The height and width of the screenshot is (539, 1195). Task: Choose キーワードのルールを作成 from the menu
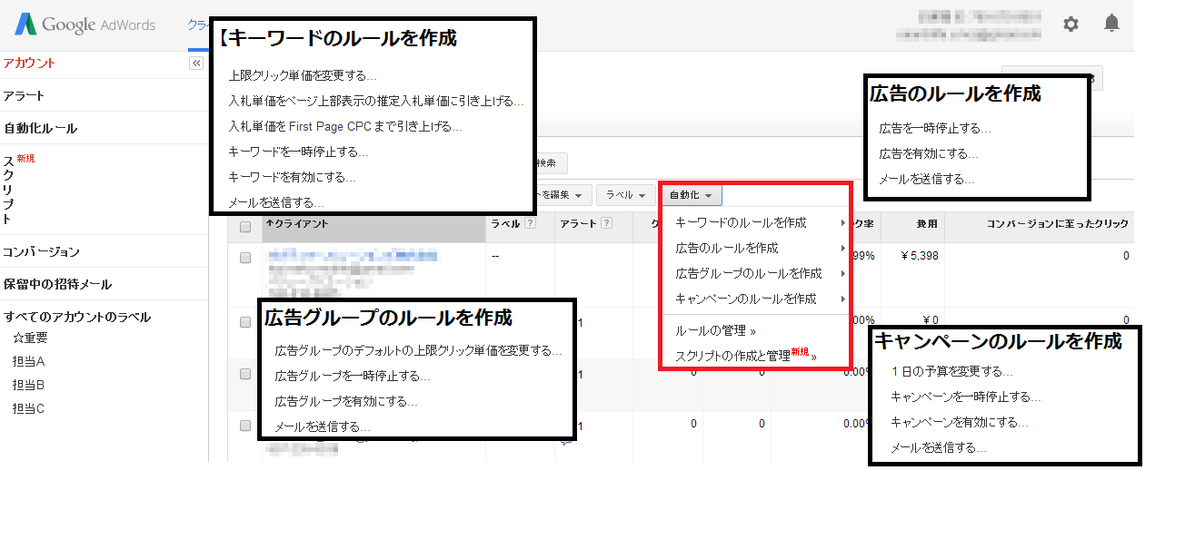click(x=741, y=222)
